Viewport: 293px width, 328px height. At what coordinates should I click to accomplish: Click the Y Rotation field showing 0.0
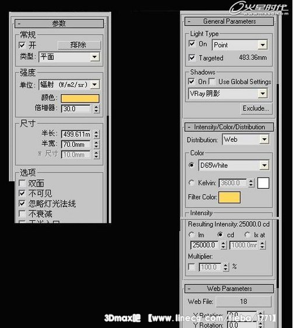pyautogui.click(x=243, y=325)
